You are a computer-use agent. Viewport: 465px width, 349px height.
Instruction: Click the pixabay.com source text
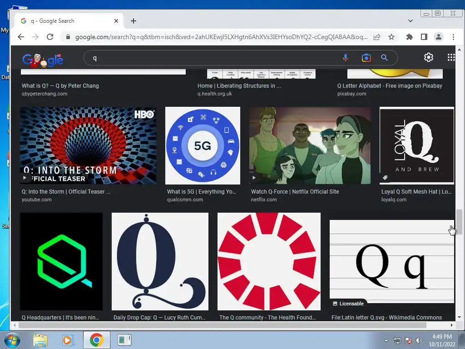tap(352, 94)
